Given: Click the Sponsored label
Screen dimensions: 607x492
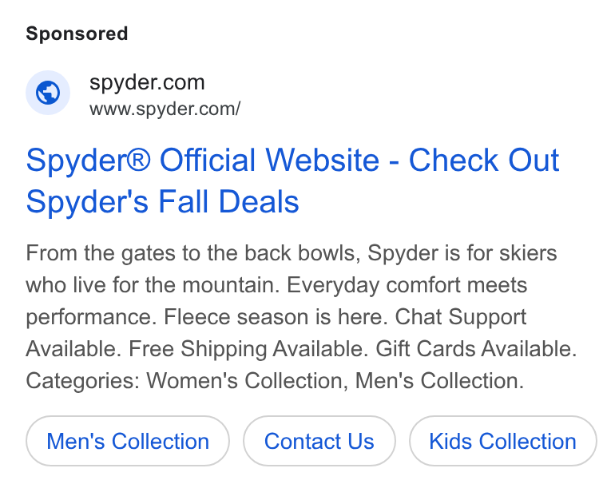Looking at the screenshot, I should click(x=77, y=34).
